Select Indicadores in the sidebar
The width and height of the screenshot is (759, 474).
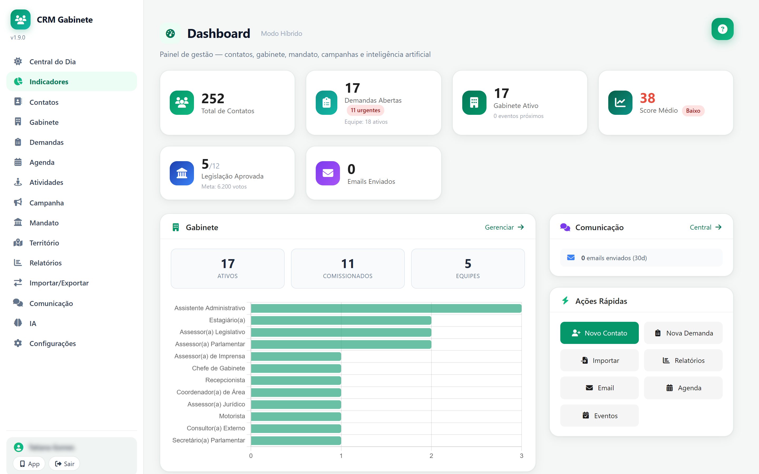71,82
